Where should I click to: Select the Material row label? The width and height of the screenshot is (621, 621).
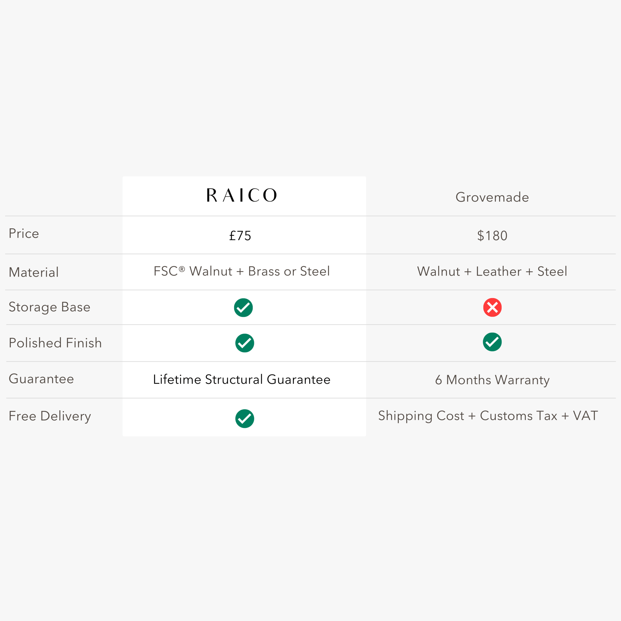[x=34, y=272]
